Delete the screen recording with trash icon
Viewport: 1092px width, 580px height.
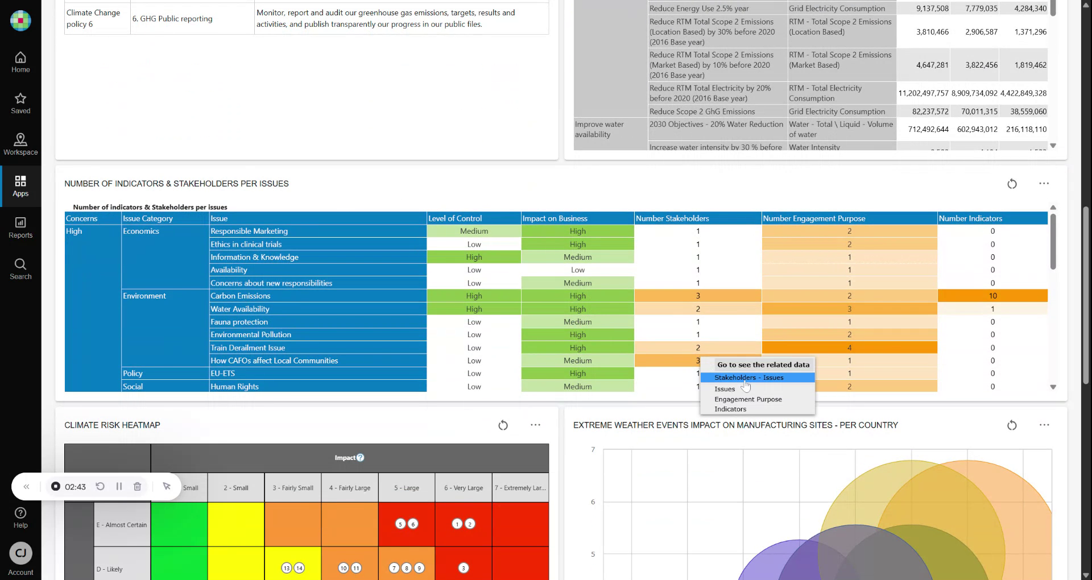pyautogui.click(x=137, y=487)
